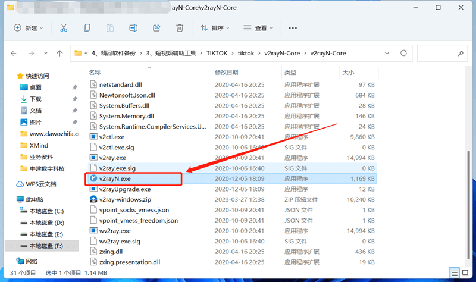Click the Cut scissors icon in toolbar
The image size is (476, 282).
[x=64, y=28]
